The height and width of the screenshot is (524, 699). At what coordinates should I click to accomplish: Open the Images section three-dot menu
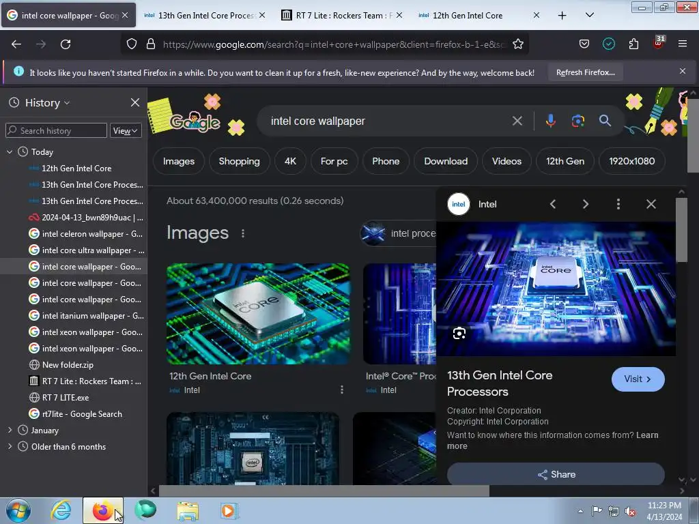pos(243,233)
